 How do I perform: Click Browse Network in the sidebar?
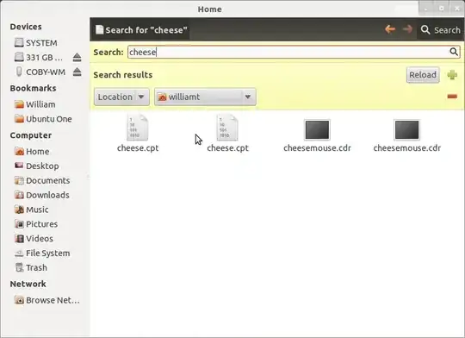tap(47, 300)
